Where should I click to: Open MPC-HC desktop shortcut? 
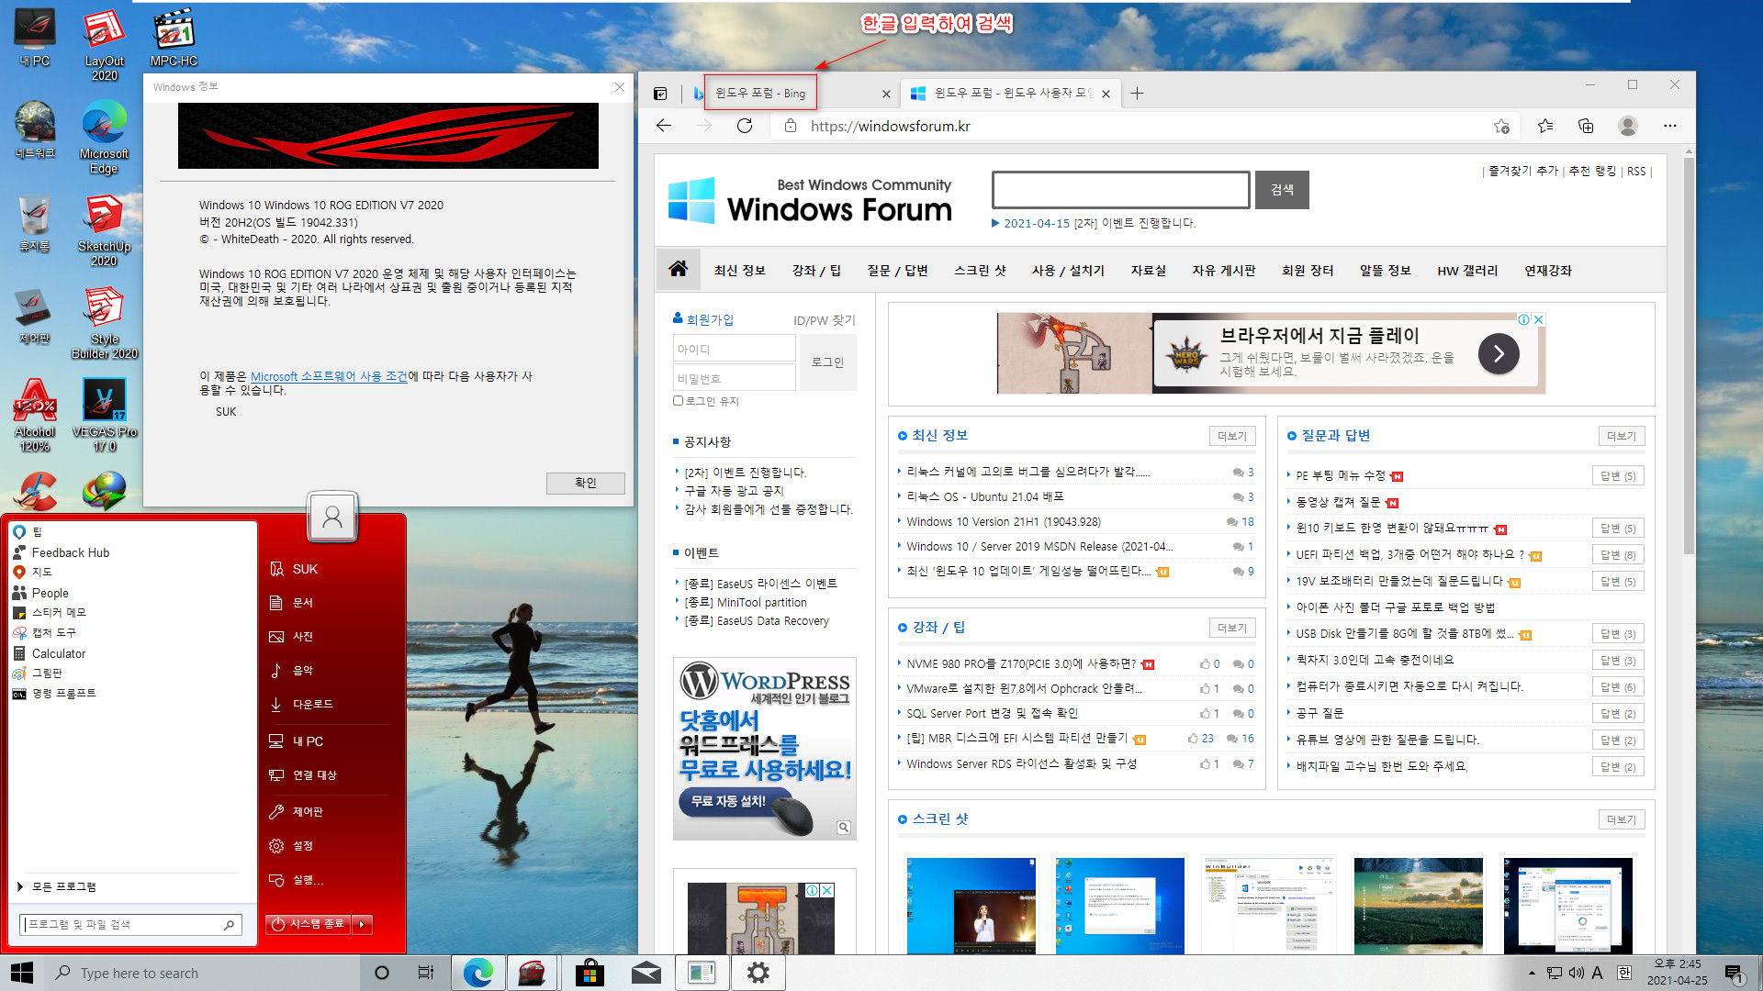(174, 37)
